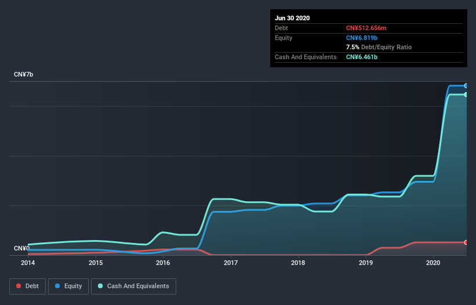Screen dimensions: 476x305
Task: Click the teal Cash And Equivalents legend dot
Action: [100, 286]
